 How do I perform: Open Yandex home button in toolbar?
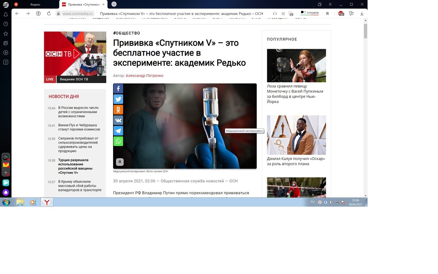coord(38,13)
